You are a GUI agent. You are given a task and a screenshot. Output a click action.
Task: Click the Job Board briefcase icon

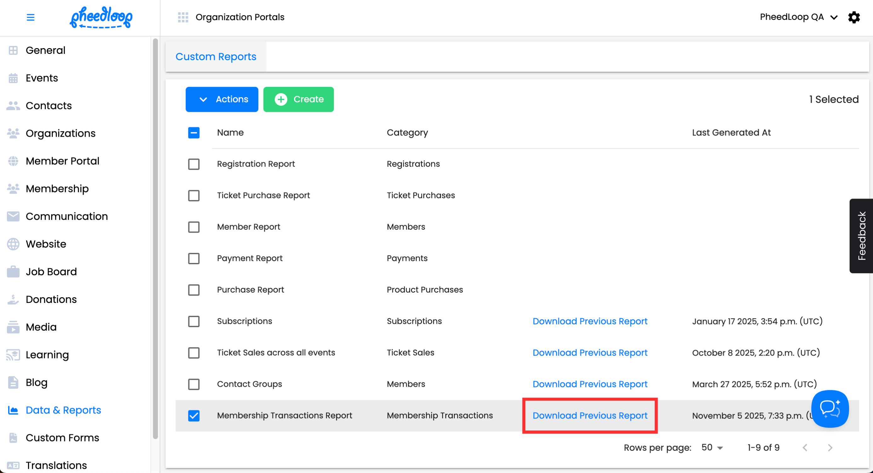pos(13,272)
